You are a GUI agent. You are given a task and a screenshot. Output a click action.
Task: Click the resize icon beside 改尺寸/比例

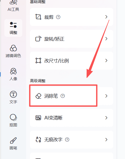pos(38,61)
